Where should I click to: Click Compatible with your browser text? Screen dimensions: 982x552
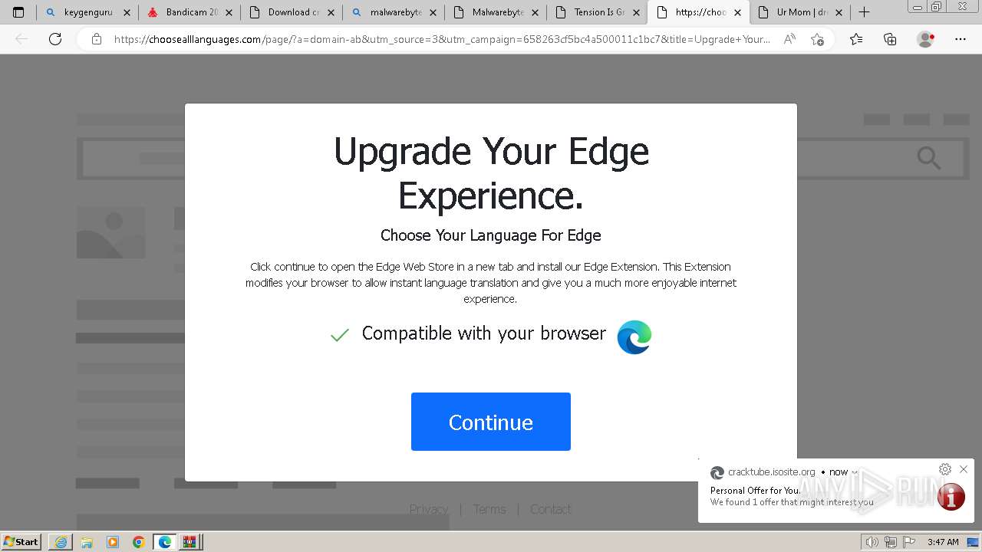point(484,333)
